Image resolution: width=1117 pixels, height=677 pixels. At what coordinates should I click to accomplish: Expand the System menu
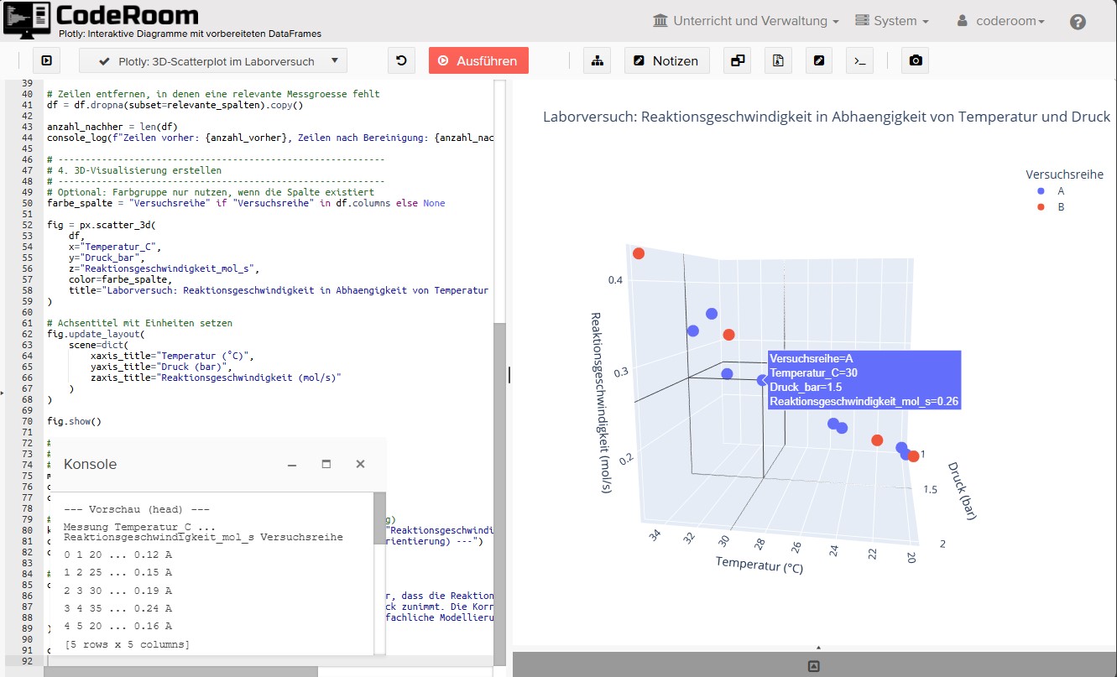click(891, 21)
